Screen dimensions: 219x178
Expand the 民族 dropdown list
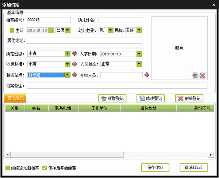coord(139,30)
